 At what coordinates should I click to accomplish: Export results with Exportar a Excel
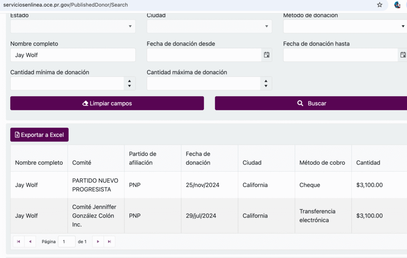[39, 135]
